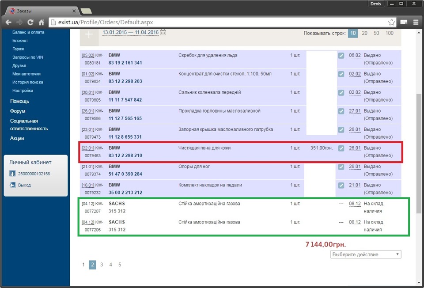Screen dimensions: 424x288
Task: Show 10 rows per page
Action: [353, 33]
